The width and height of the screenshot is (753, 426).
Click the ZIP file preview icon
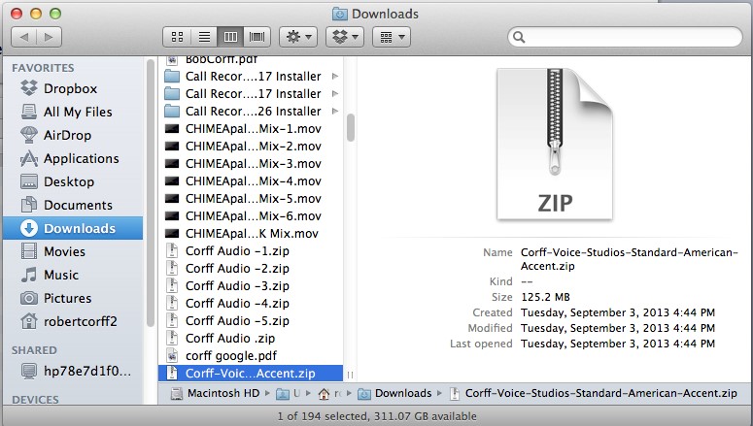coord(555,146)
